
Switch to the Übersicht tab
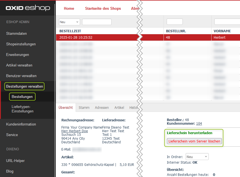point(66,108)
